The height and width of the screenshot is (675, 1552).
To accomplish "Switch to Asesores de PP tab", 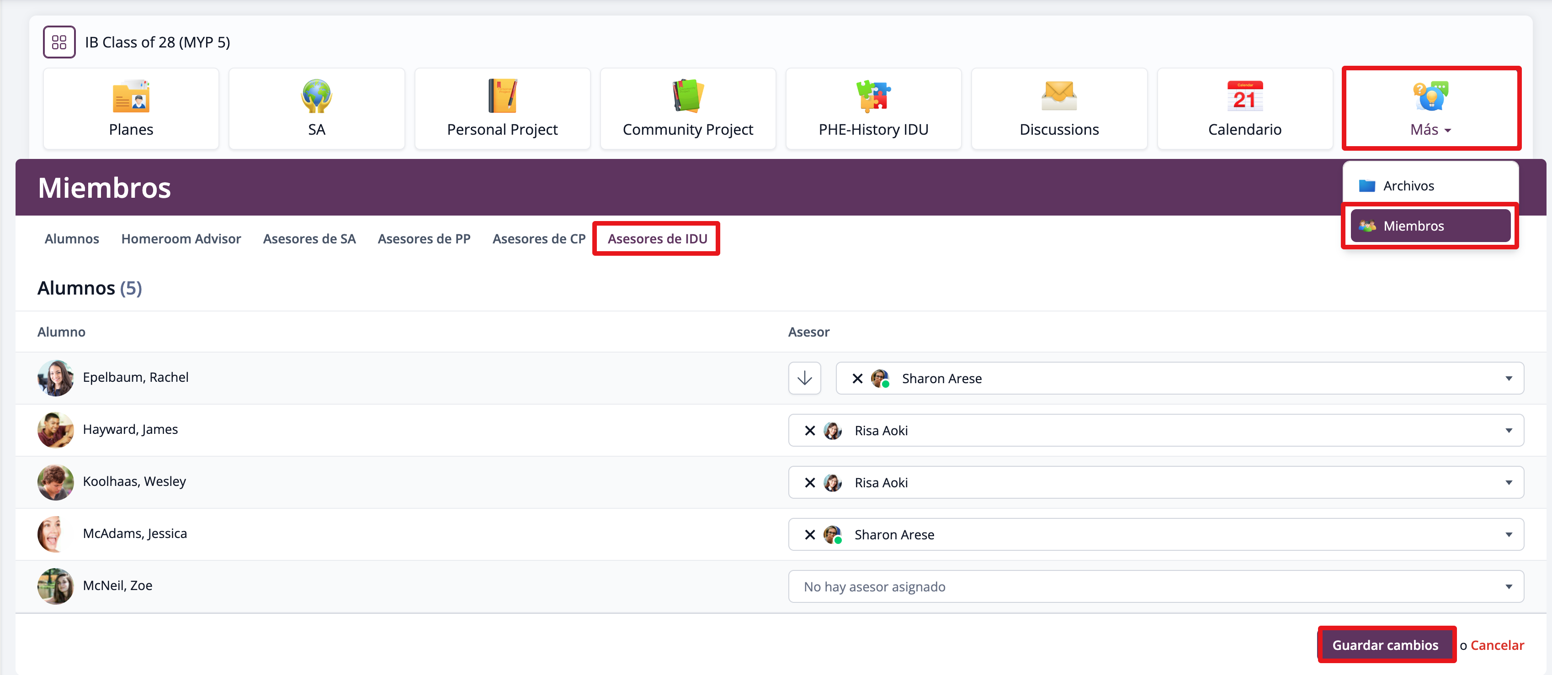I will (424, 239).
